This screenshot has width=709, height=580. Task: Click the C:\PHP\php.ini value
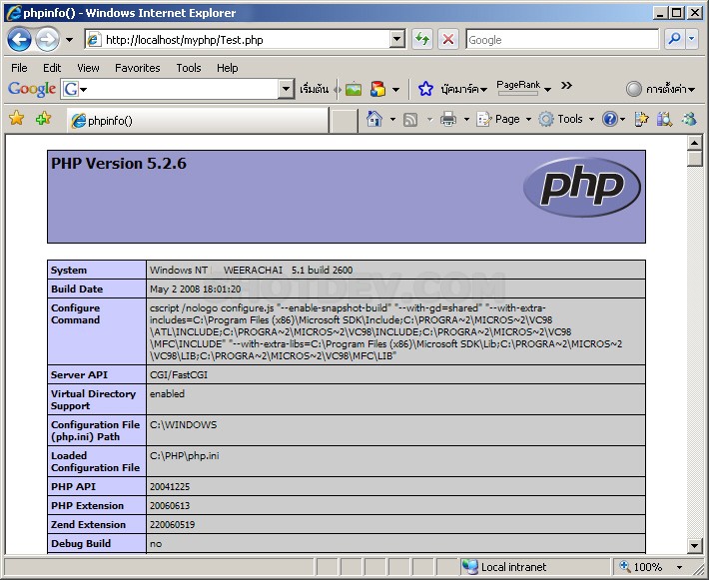185,455
